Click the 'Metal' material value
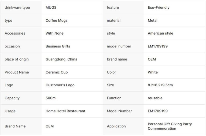Image resolution: width=206 pixels, height=136 pixels. click(x=152, y=20)
